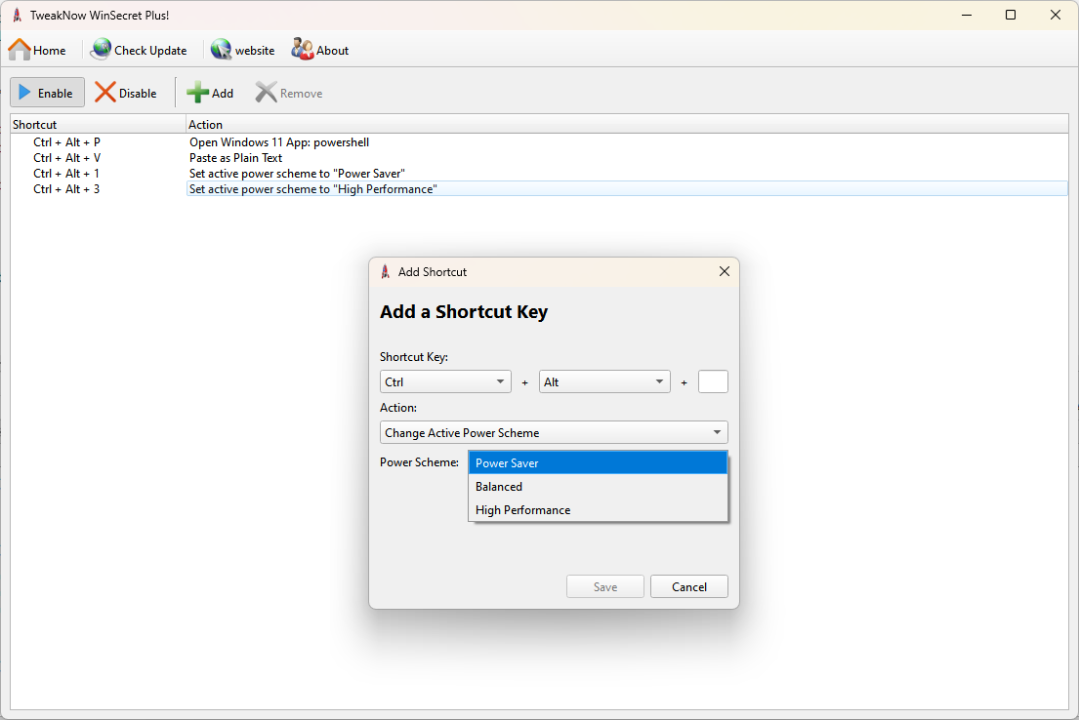
Task: Click the Home house icon
Action: [20, 50]
